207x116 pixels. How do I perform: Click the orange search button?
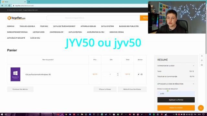click(x=144, y=18)
